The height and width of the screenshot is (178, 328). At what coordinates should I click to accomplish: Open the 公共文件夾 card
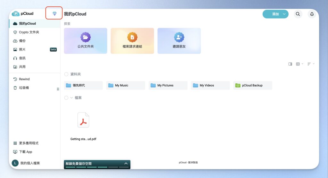(x=86, y=41)
